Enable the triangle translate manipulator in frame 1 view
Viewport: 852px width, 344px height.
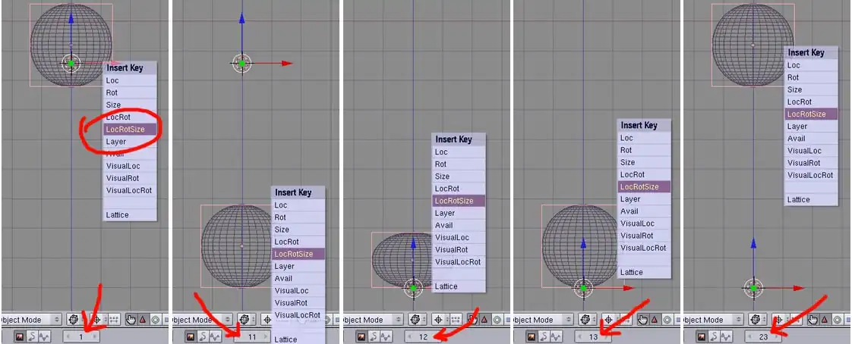coord(142,320)
